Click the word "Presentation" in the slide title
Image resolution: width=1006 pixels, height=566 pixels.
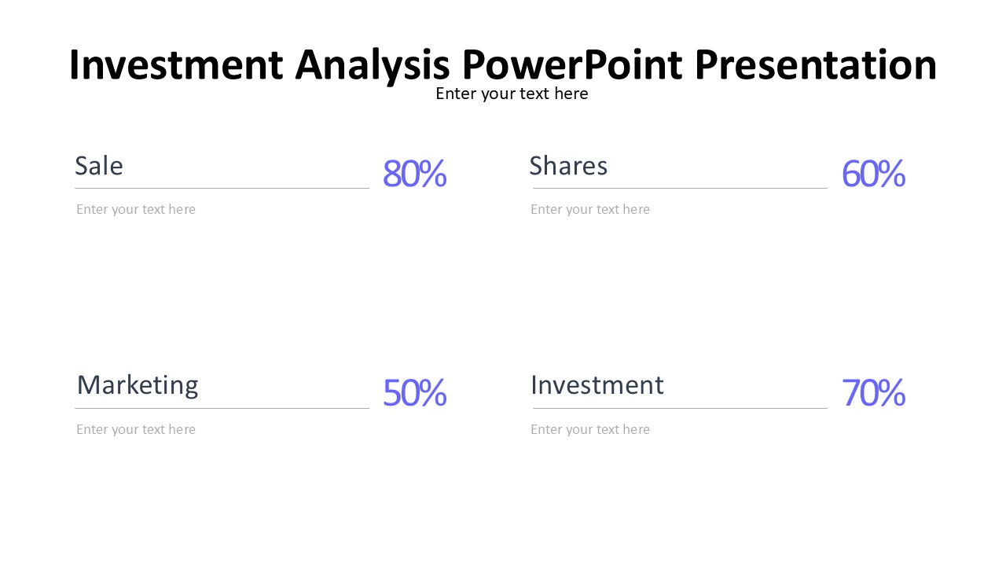[816, 65]
